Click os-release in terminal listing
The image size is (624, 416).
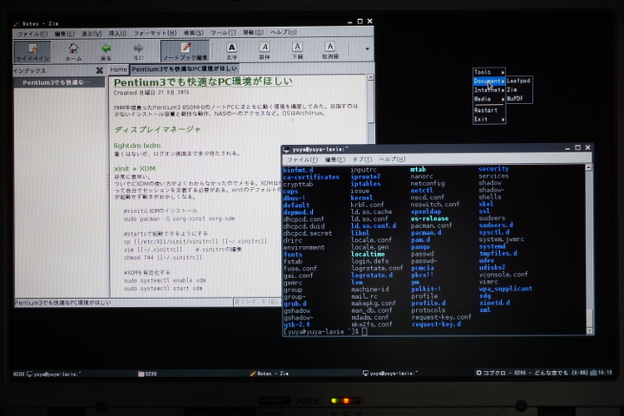pyautogui.click(x=429, y=218)
